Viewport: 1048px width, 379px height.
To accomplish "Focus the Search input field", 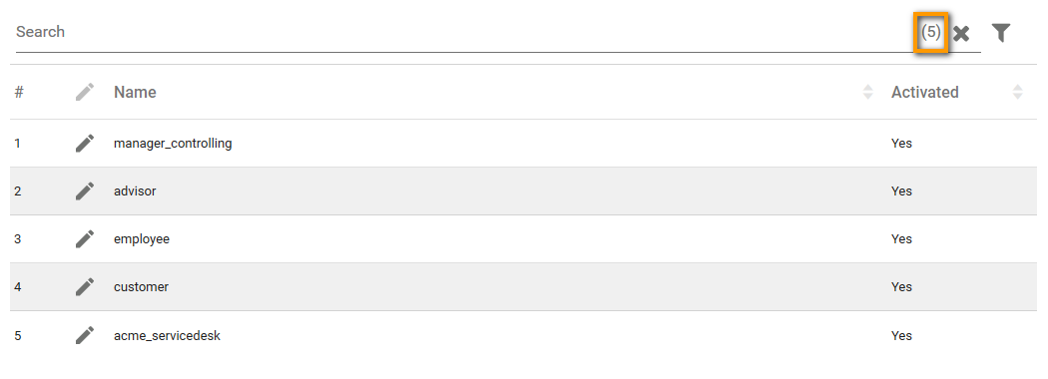I will (461, 32).
